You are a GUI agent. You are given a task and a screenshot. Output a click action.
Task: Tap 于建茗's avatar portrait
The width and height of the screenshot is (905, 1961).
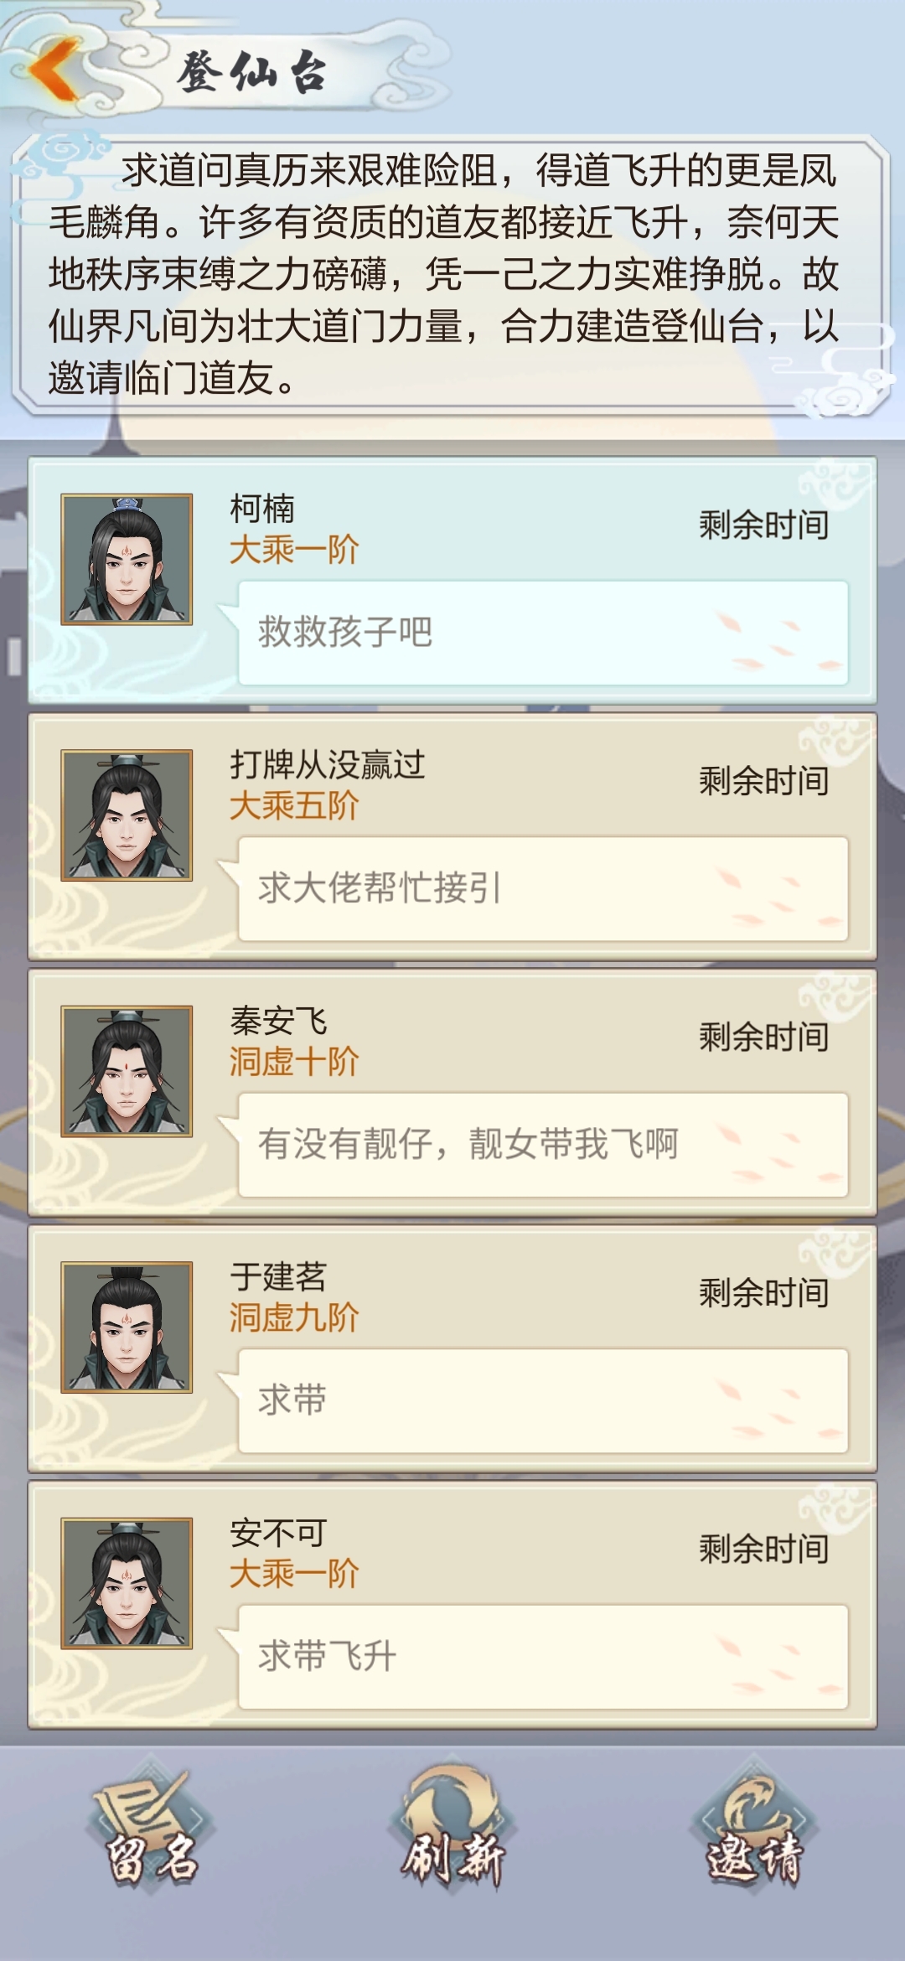(x=127, y=1327)
